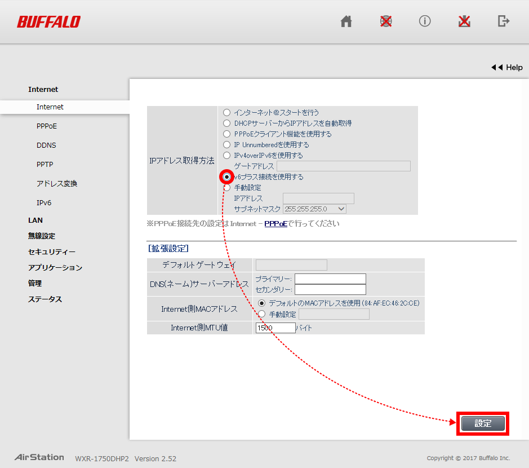Screen dimensions: 529x468
Task: Select 手動設定 for Internet側MACアドレス
Action: coord(261,314)
